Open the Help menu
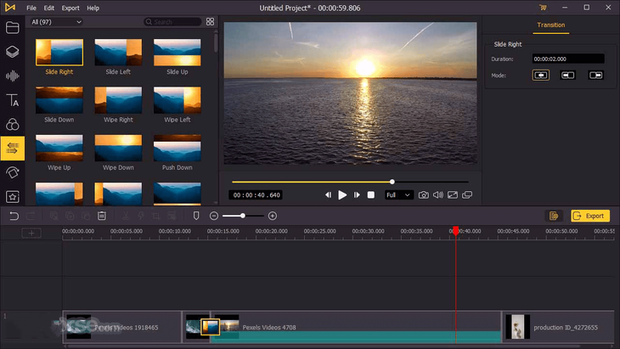 coord(93,8)
